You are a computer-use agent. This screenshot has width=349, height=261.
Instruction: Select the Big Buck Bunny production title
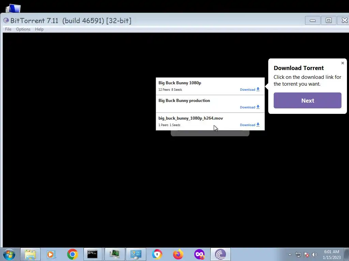pyautogui.click(x=184, y=101)
